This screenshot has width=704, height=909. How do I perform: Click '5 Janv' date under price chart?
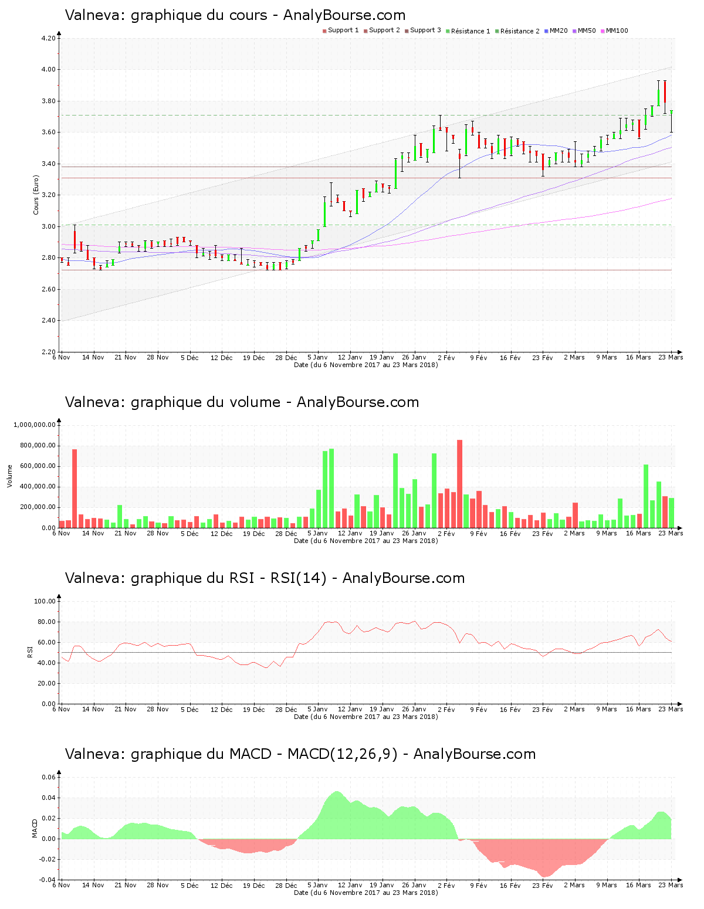pos(317,357)
